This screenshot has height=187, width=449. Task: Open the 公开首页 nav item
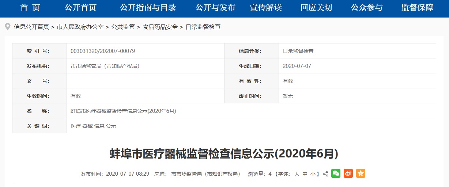pyautogui.click(x=80, y=8)
